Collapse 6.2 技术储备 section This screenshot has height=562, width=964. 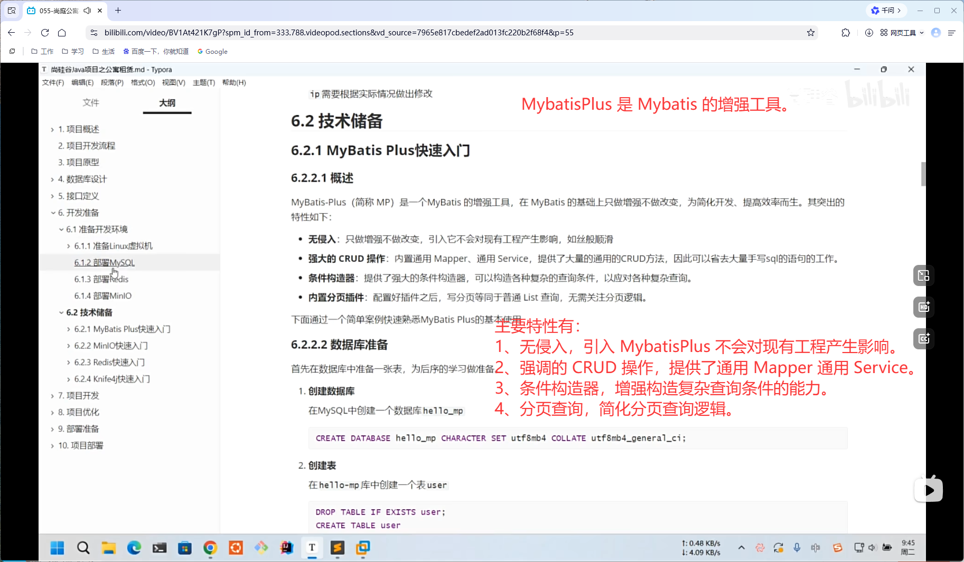(61, 312)
